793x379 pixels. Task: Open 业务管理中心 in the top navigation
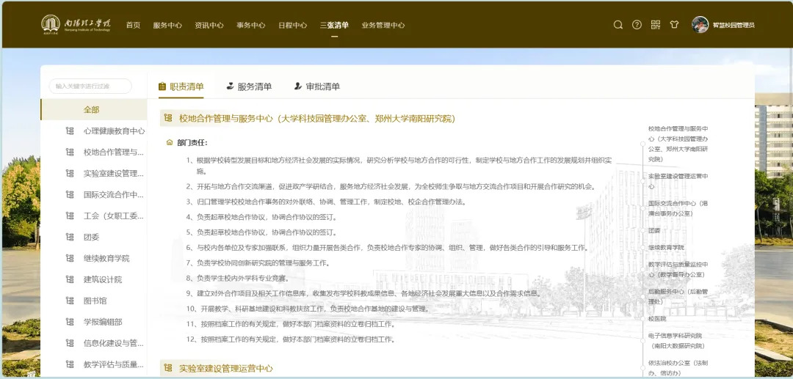coord(383,25)
